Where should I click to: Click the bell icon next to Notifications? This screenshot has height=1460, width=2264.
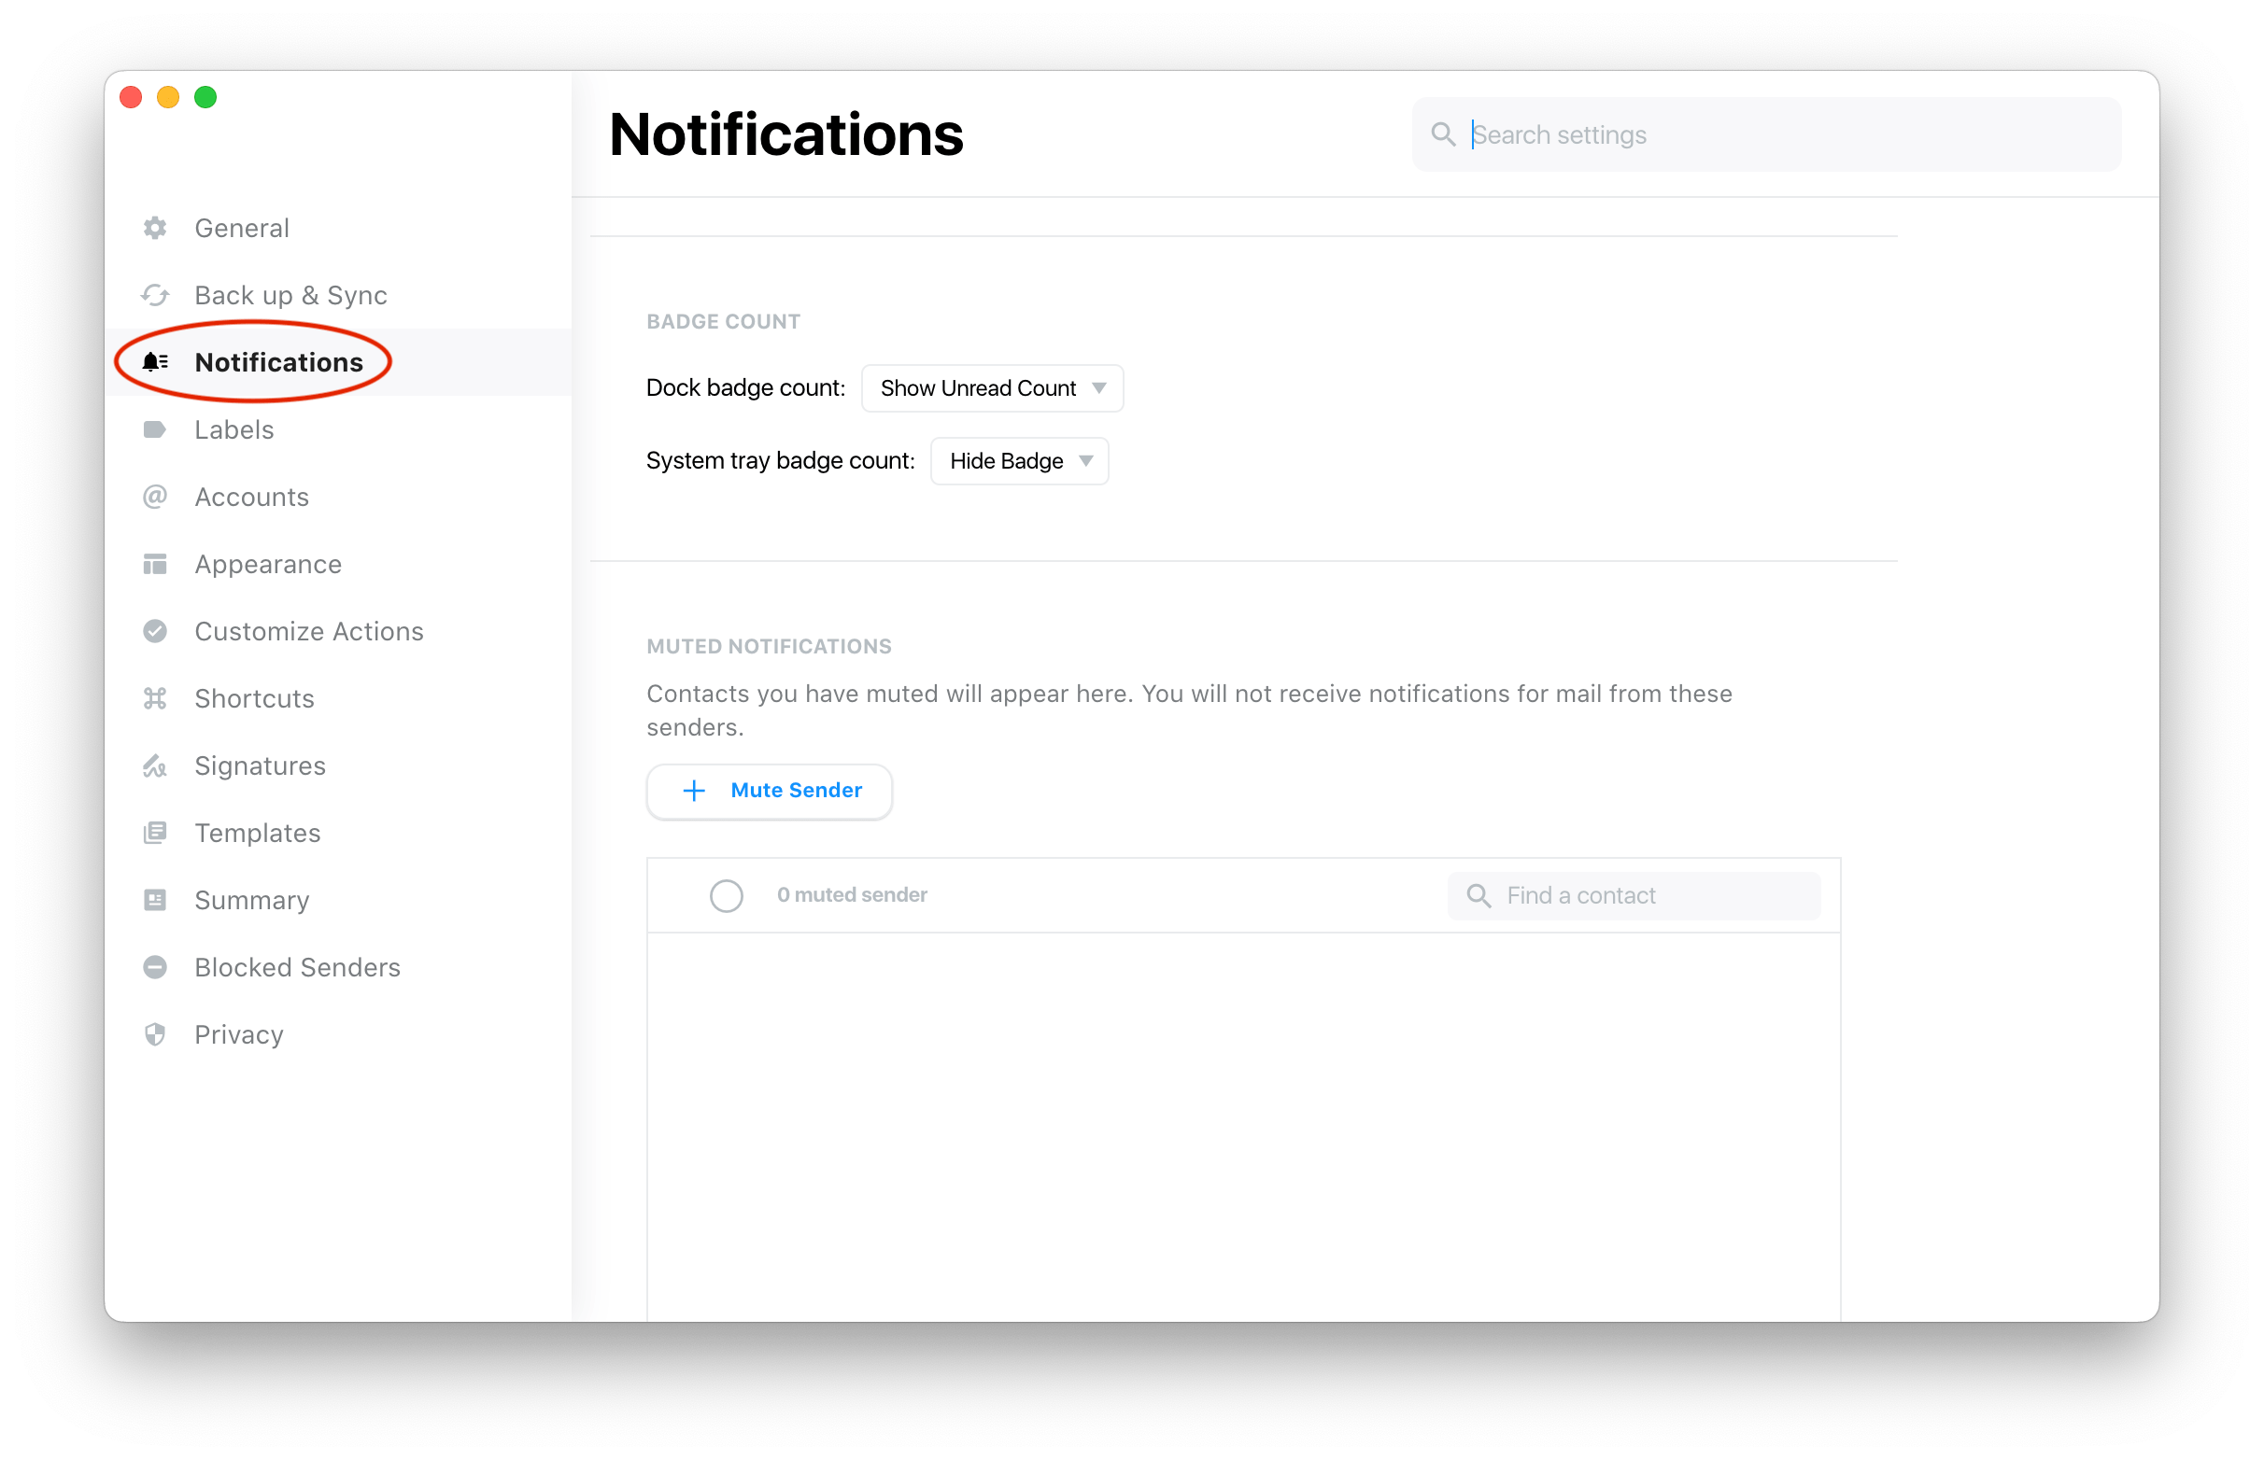(155, 361)
